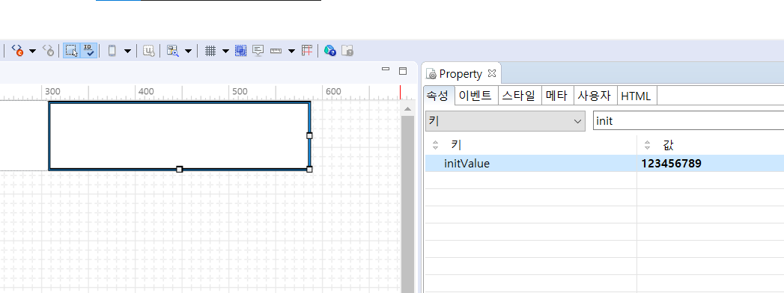The width and height of the screenshot is (784, 293).
Task: Toggle the marquee selection tool
Action: click(x=71, y=50)
